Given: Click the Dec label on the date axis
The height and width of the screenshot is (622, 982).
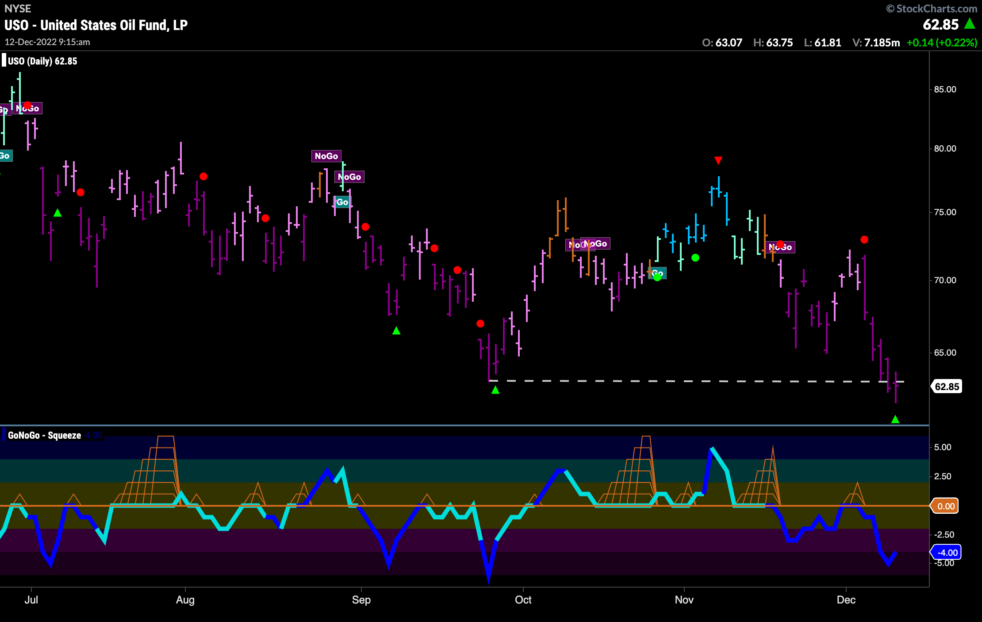Looking at the screenshot, I should click(x=846, y=600).
